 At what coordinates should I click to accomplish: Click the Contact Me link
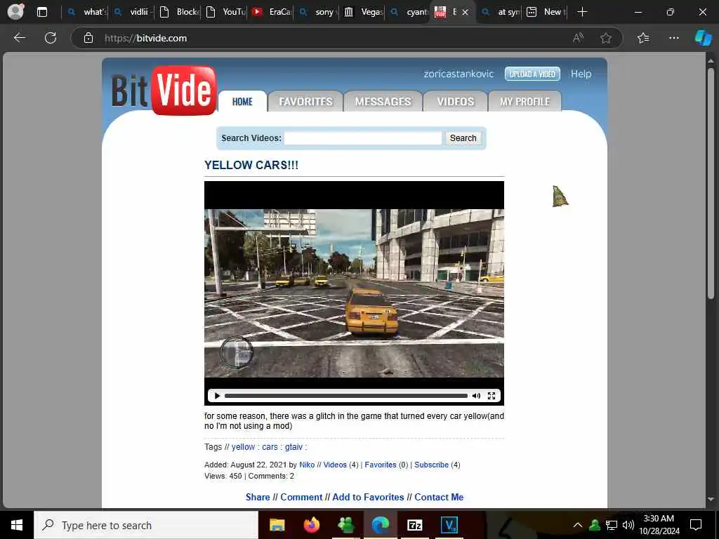(x=439, y=498)
